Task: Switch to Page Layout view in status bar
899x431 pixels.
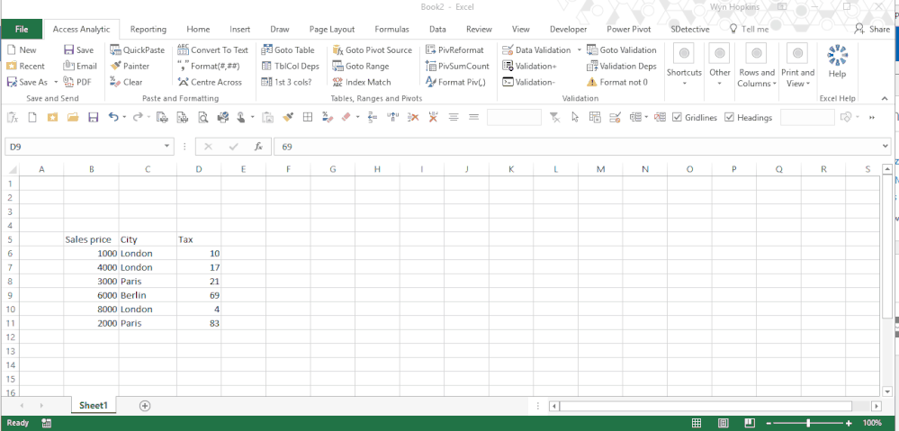Action: 724,423
